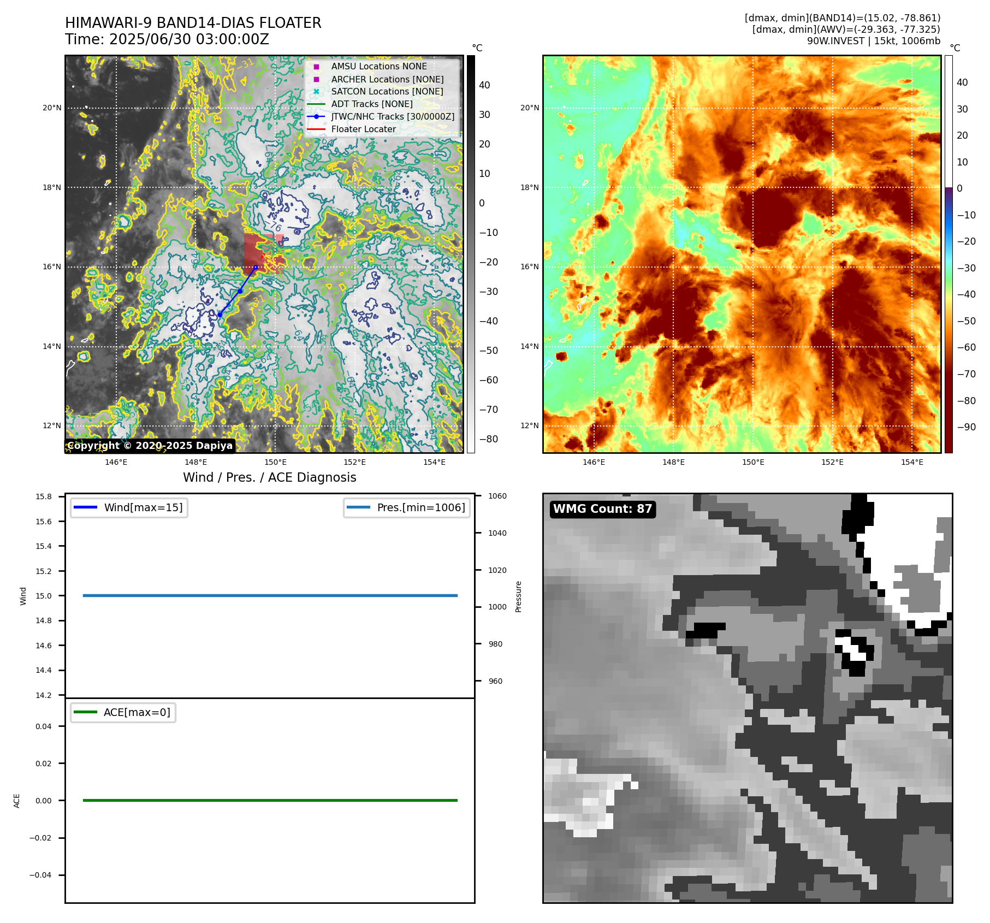Click the Pressure axis label

click(518, 596)
